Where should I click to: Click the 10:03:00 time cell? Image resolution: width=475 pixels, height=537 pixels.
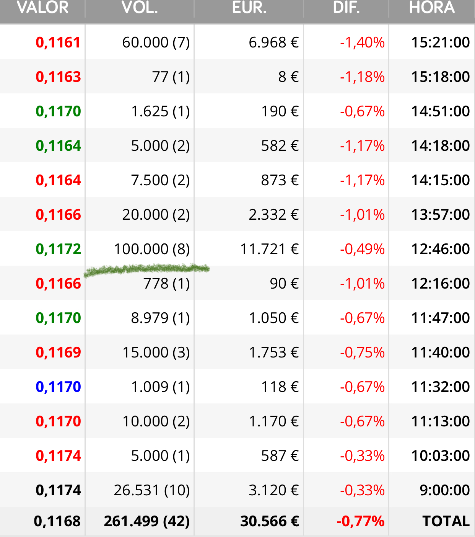point(440,456)
